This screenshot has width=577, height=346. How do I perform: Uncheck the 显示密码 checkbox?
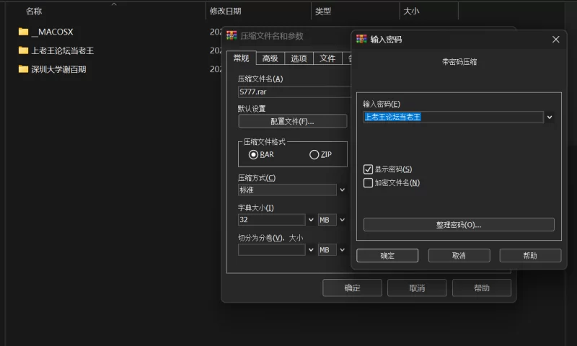tap(369, 169)
